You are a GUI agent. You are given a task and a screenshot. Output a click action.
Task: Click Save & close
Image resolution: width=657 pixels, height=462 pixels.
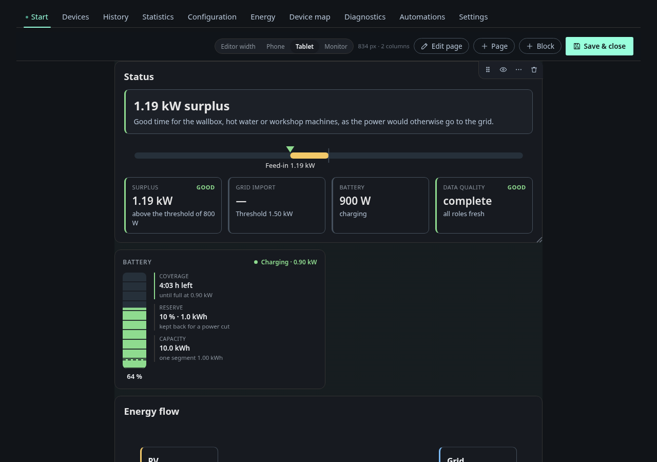coord(600,46)
